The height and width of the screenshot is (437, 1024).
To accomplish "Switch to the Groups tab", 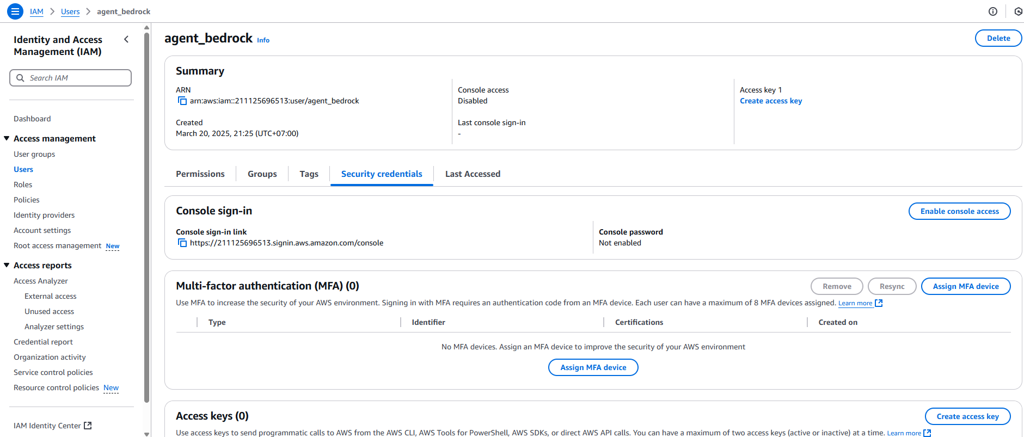I will [x=262, y=174].
